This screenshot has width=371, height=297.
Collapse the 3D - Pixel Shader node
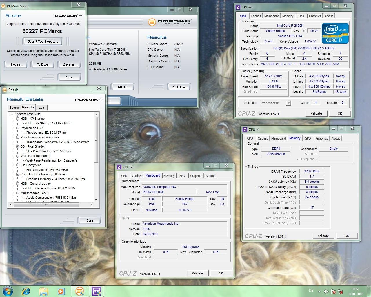pos(18,146)
